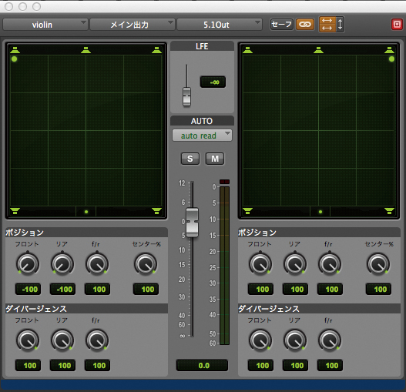406x392 pixels.
Task: Click left panner rear-right speaker icon
Action: [x=156, y=211]
